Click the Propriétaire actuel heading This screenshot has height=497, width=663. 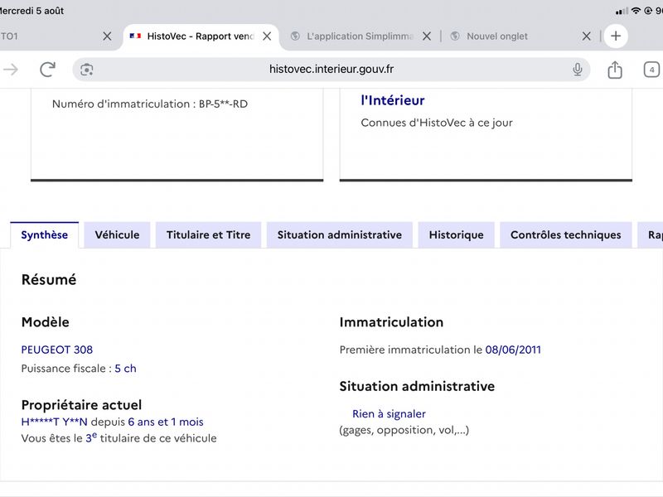click(81, 405)
